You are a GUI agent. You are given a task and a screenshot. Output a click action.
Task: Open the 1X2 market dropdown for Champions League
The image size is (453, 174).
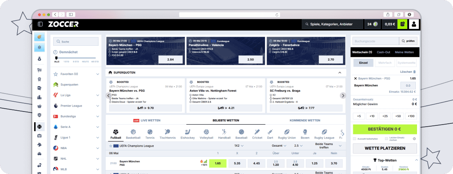point(239,146)
